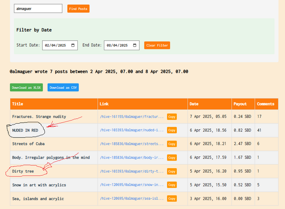
Task: Select the title Fractures. Strange nudity
Action: [x=39, y=117]
